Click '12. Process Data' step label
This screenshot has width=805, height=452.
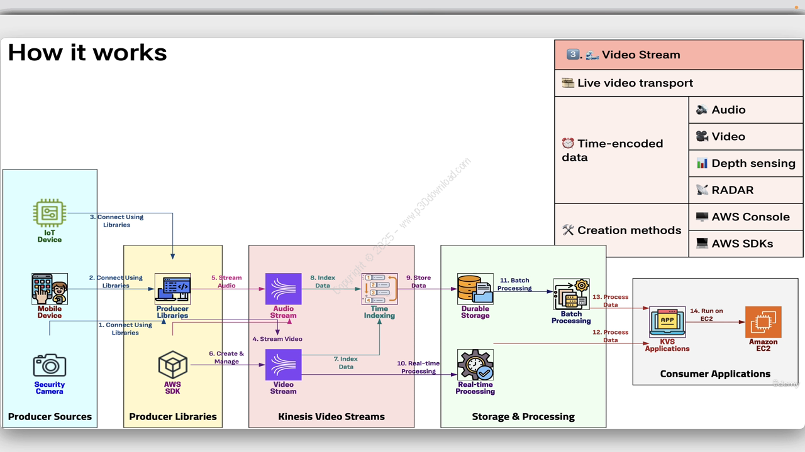pyautogui.click(x=610, y=336)
